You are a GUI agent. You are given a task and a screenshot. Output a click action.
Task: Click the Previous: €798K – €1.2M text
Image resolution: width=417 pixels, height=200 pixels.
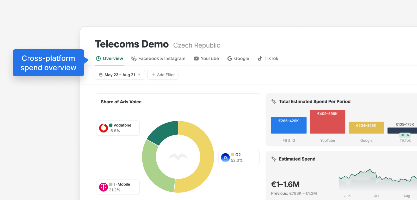click(x=294, y=193)
